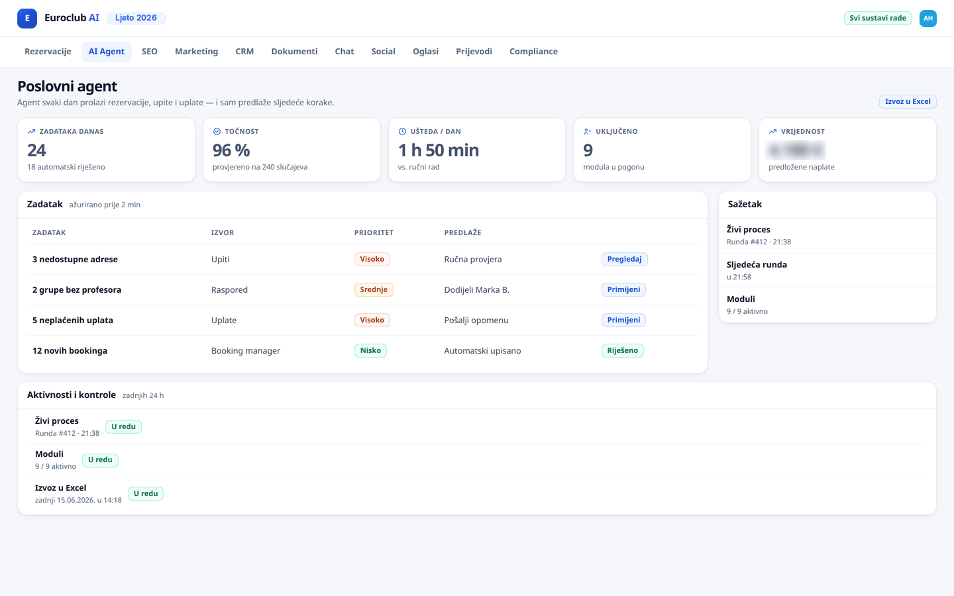Click Pregledaj for 3 nedostupne adrese
The image size is (954, 596).
coord(624,260)
